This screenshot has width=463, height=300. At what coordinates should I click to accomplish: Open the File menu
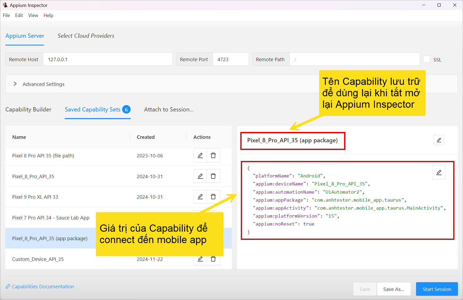tap(6, 15)
